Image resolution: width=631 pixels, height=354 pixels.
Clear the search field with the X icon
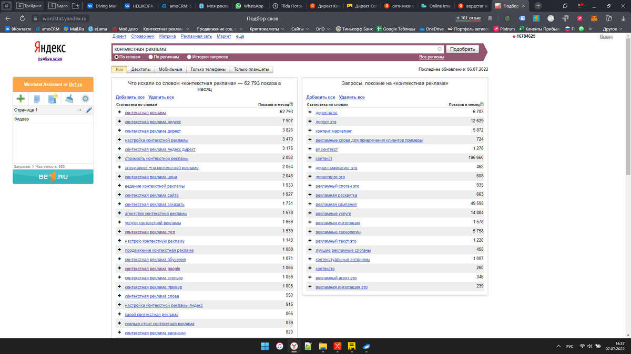tap(440, 49)
